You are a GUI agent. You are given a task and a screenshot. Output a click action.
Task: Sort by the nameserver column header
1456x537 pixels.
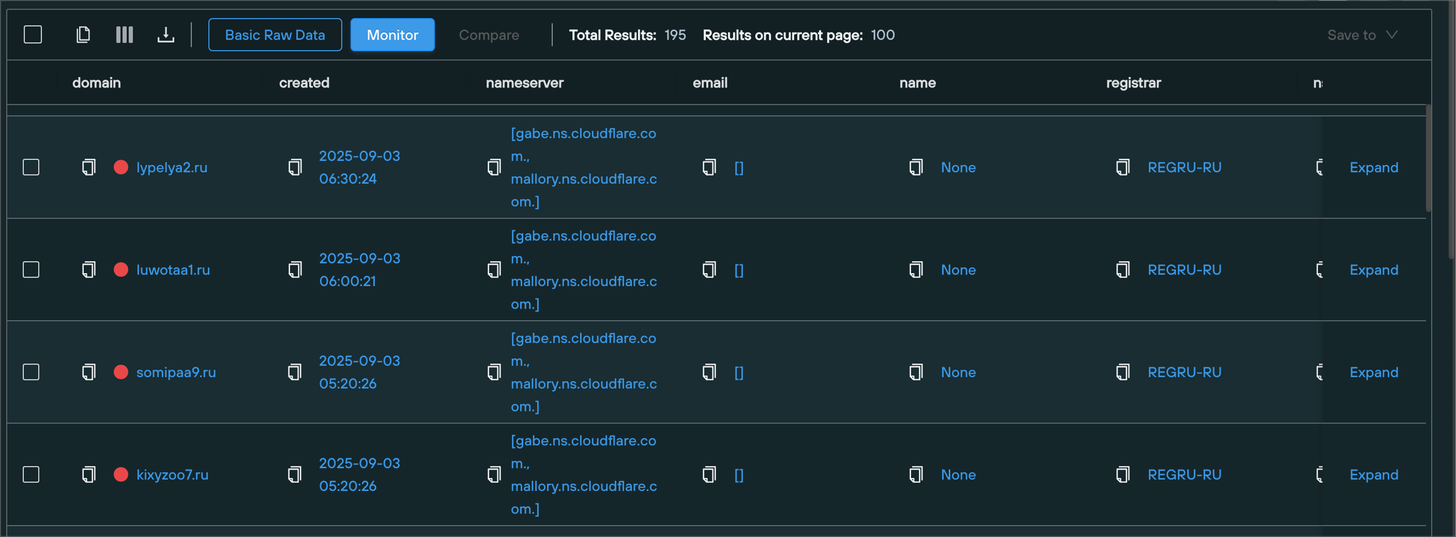point(524,82)
